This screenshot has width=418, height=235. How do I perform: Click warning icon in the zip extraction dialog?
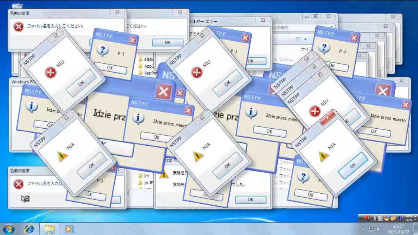pyautogui.click(x=164, y=175)
